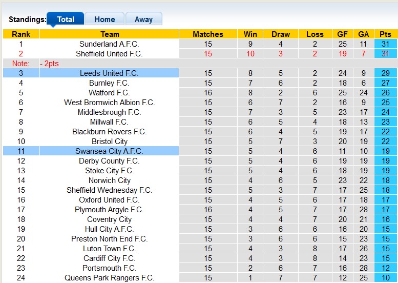Open Coventry City team link

(x=109, y=219)
